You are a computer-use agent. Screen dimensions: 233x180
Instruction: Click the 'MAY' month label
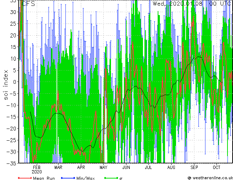(x=103, y=168)
